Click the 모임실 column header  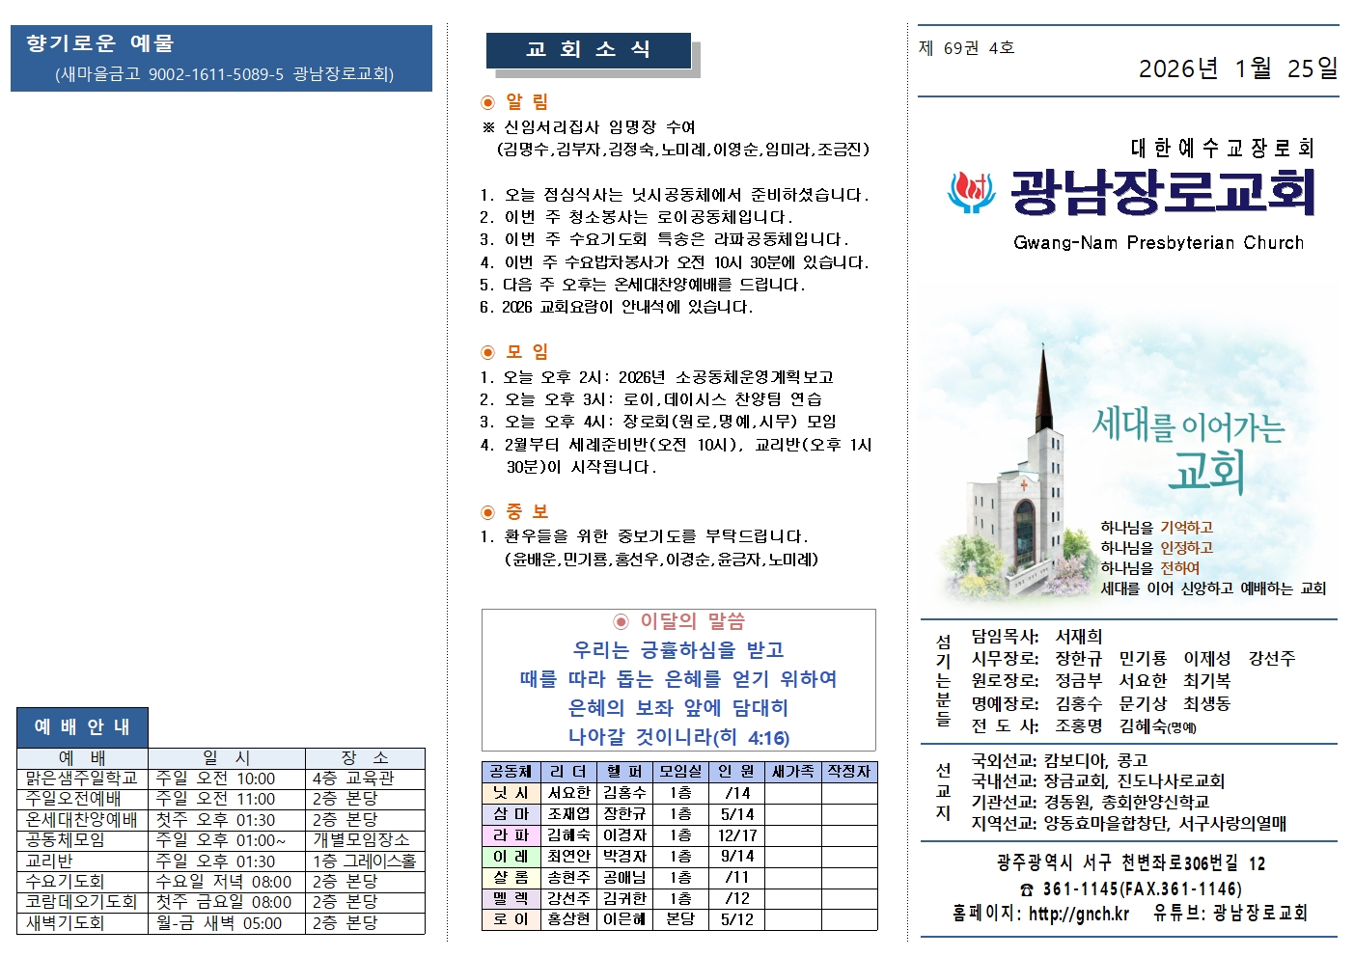680,772
